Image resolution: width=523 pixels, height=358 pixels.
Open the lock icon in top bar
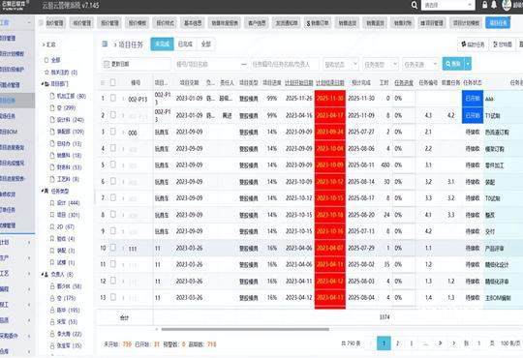484,5
